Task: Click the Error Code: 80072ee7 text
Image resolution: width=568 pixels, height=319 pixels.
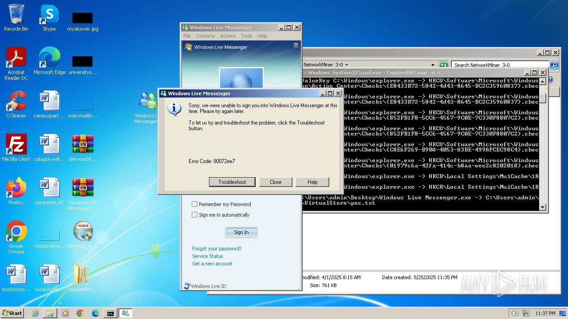Action: click(212, 161)
